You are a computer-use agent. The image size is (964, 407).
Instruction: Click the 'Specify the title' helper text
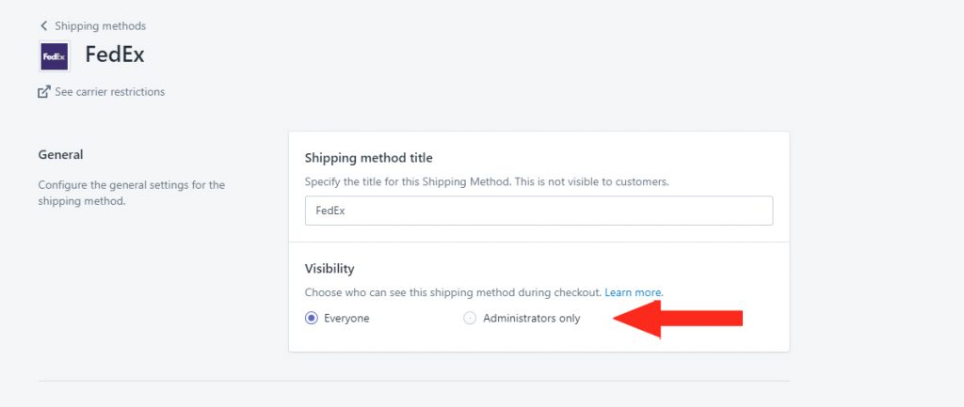tap(487, 181)
